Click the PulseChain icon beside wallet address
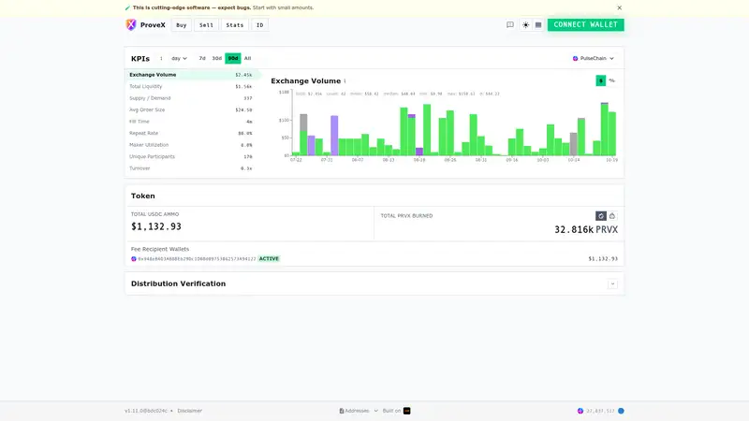Screen dimensions: 749x421 pos(134,259)
